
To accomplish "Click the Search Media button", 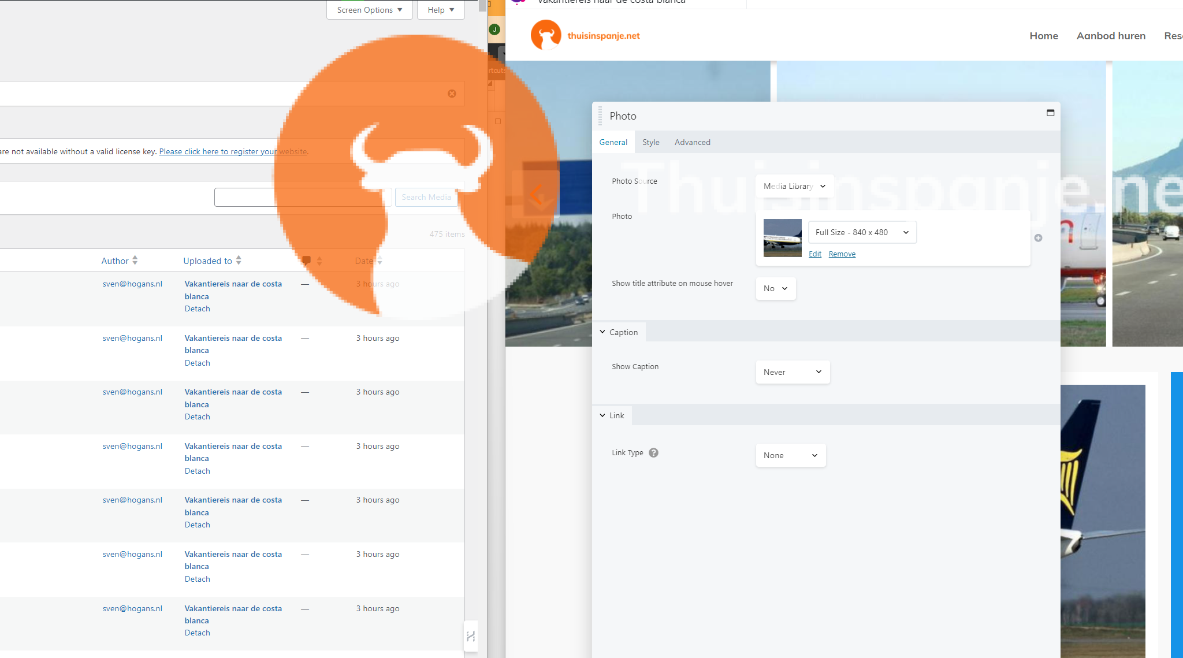I will pyautogui.click(x=426, y=197).
